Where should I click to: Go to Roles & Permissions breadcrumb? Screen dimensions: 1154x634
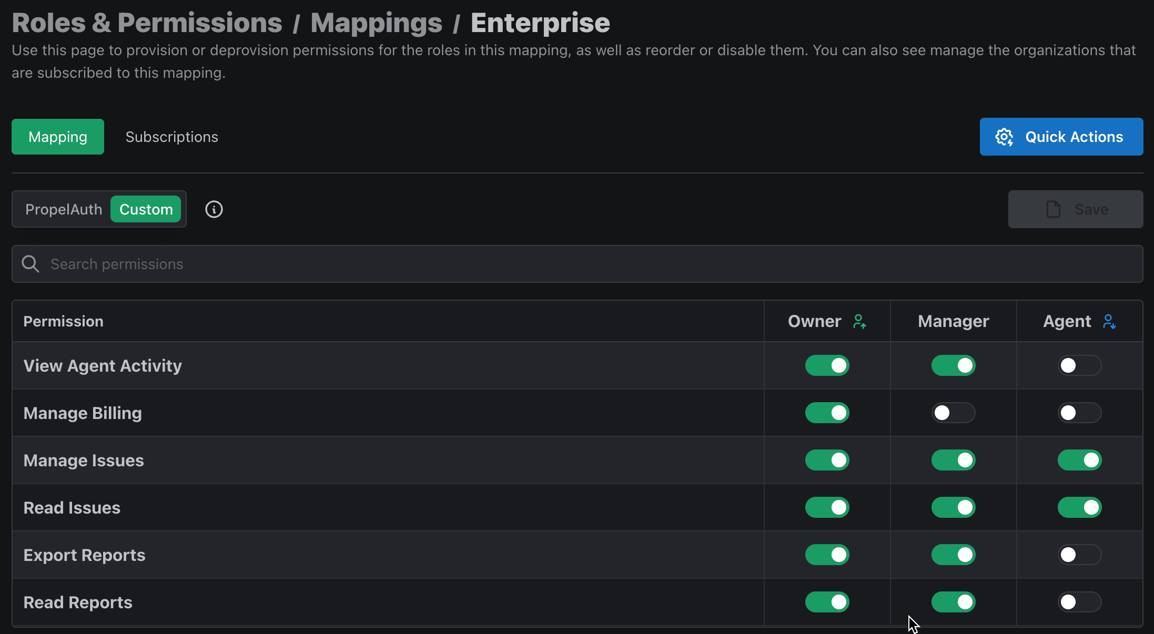[147, 23]
